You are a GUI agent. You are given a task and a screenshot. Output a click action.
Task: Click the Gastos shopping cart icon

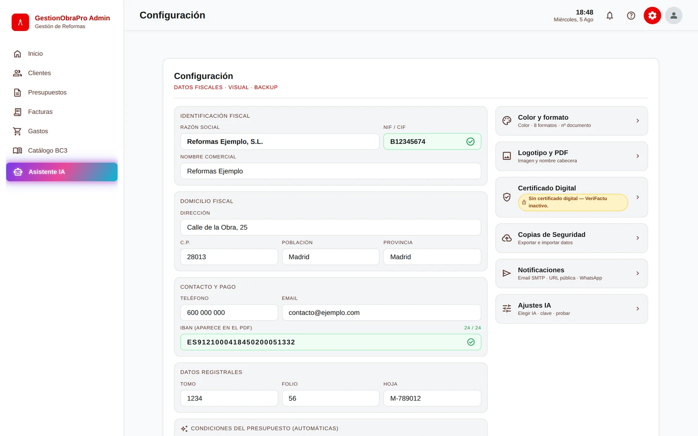[17, 131]
